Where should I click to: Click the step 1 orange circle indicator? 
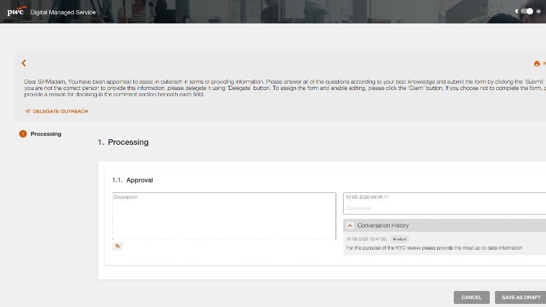click(23, 134)
